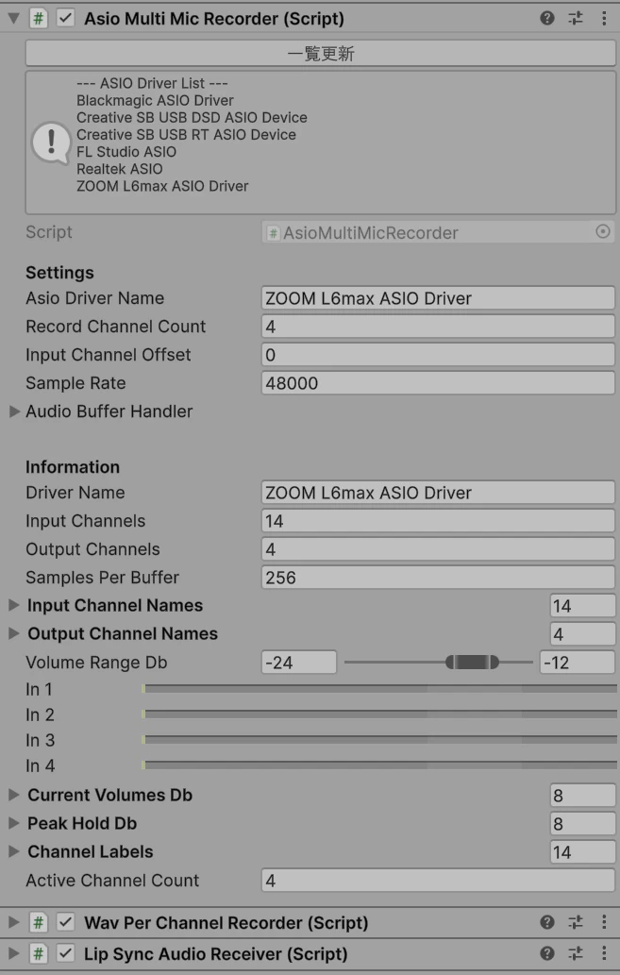Click 'FL Studio ASIO' in the driver list
The width and height of the screenshot is (620, 975).
126,152
